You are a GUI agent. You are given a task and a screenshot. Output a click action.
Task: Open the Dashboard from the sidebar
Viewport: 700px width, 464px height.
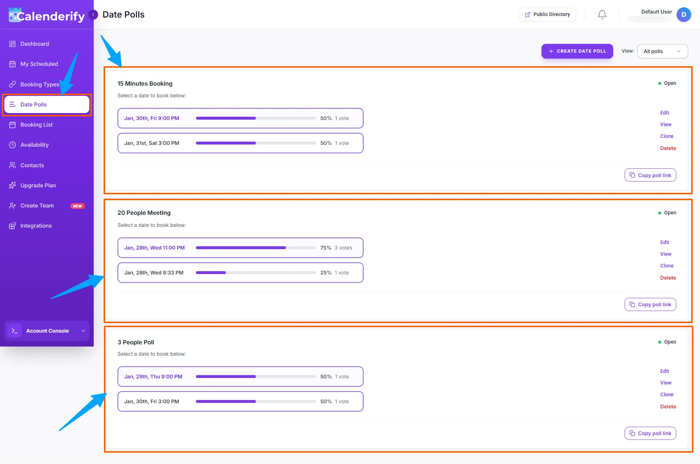click(x=34, y=44)
